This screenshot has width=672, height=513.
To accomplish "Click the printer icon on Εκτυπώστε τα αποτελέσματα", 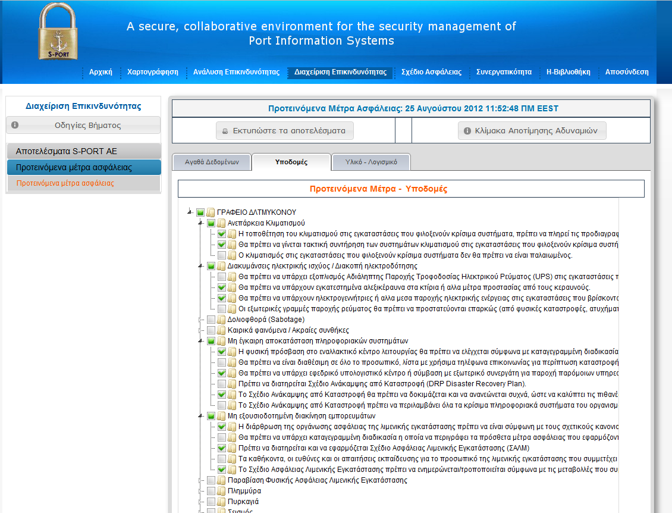I will tap(225, 131).
